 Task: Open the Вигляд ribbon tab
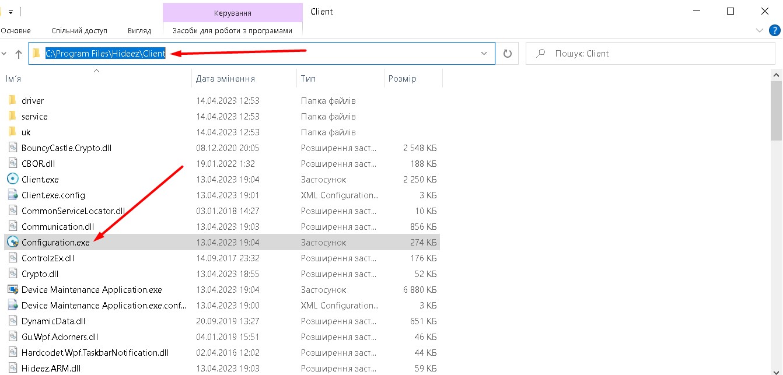point(139,30)
